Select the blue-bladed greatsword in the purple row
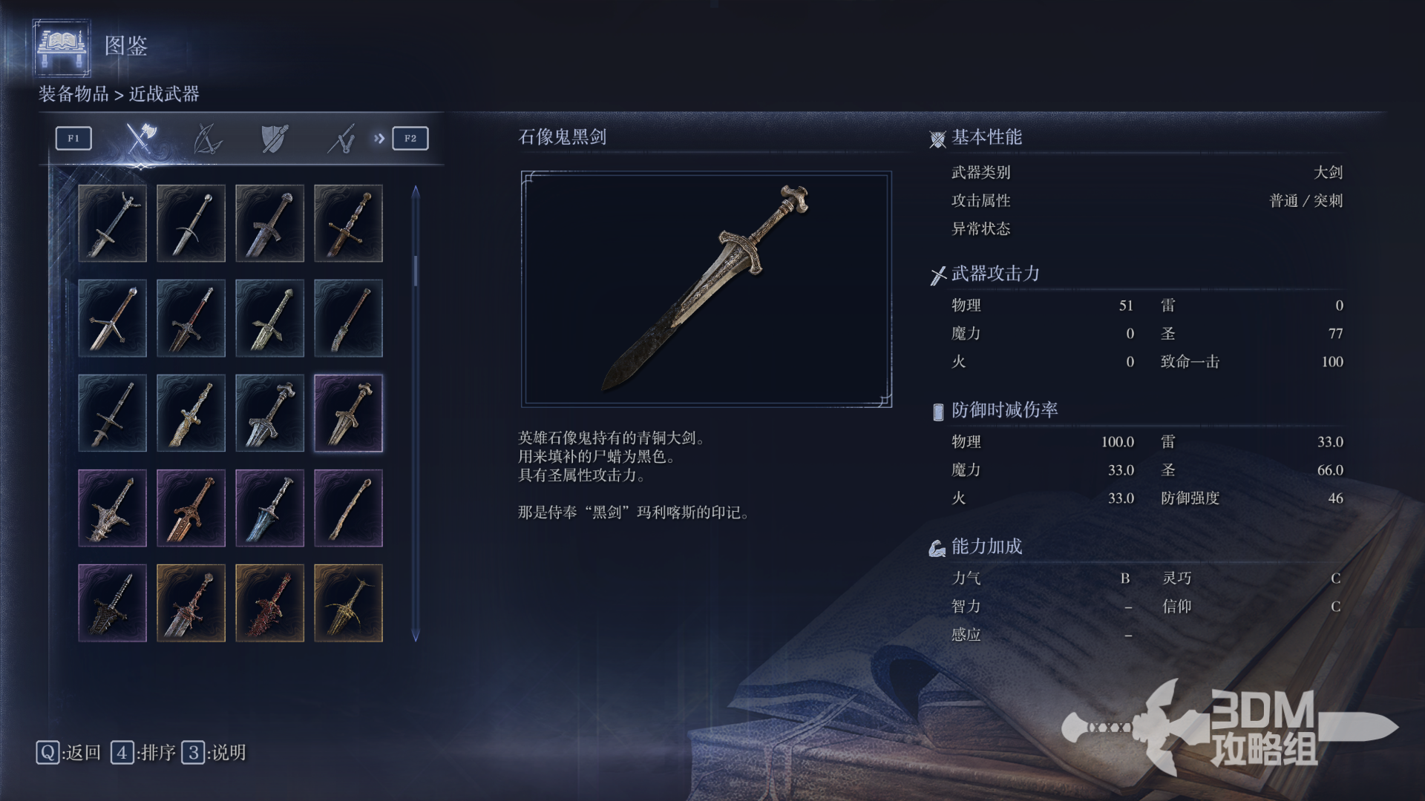 point(269,508)
